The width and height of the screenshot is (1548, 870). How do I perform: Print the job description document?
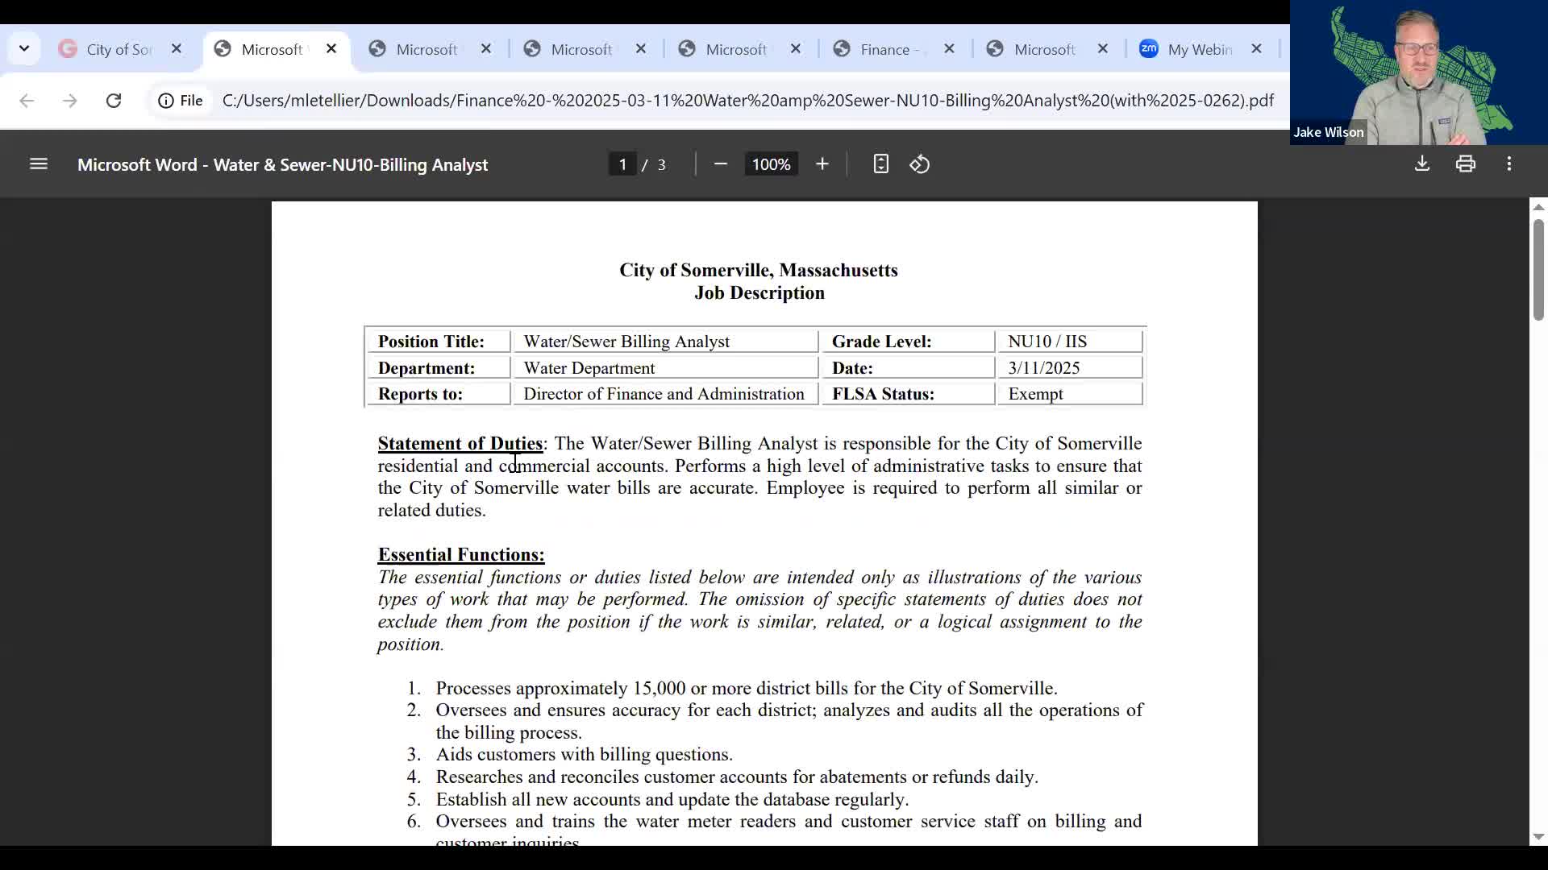click(x=1466, y=164)
